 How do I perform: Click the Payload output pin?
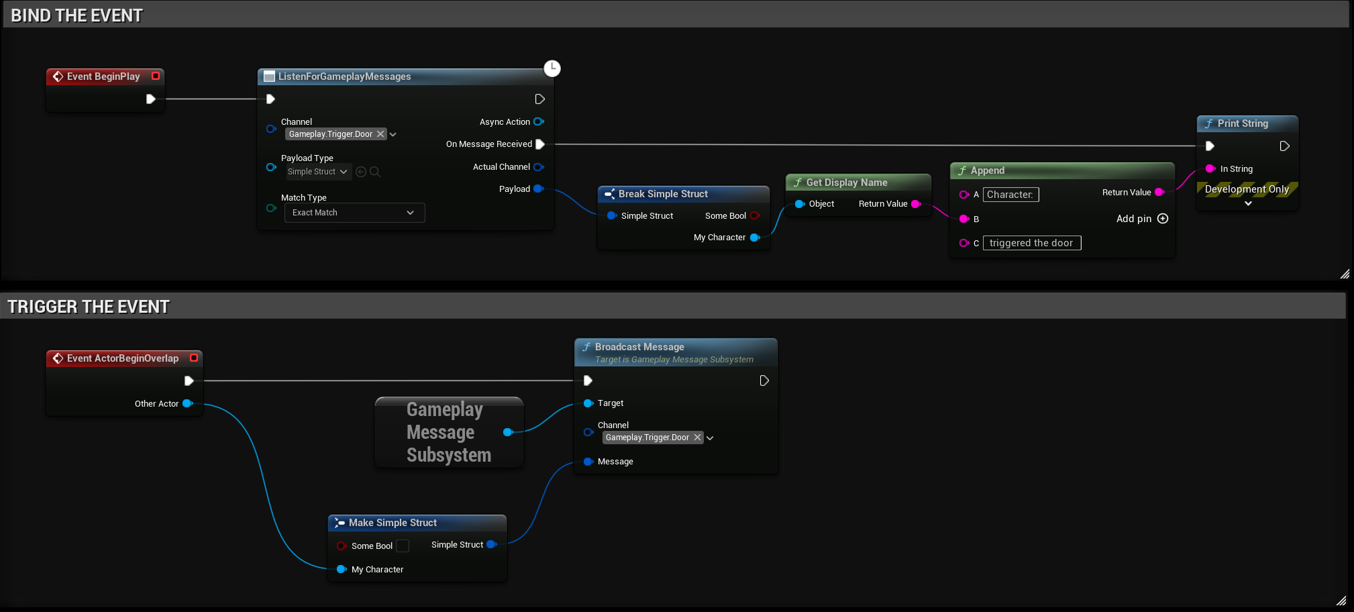click(538, 189)
